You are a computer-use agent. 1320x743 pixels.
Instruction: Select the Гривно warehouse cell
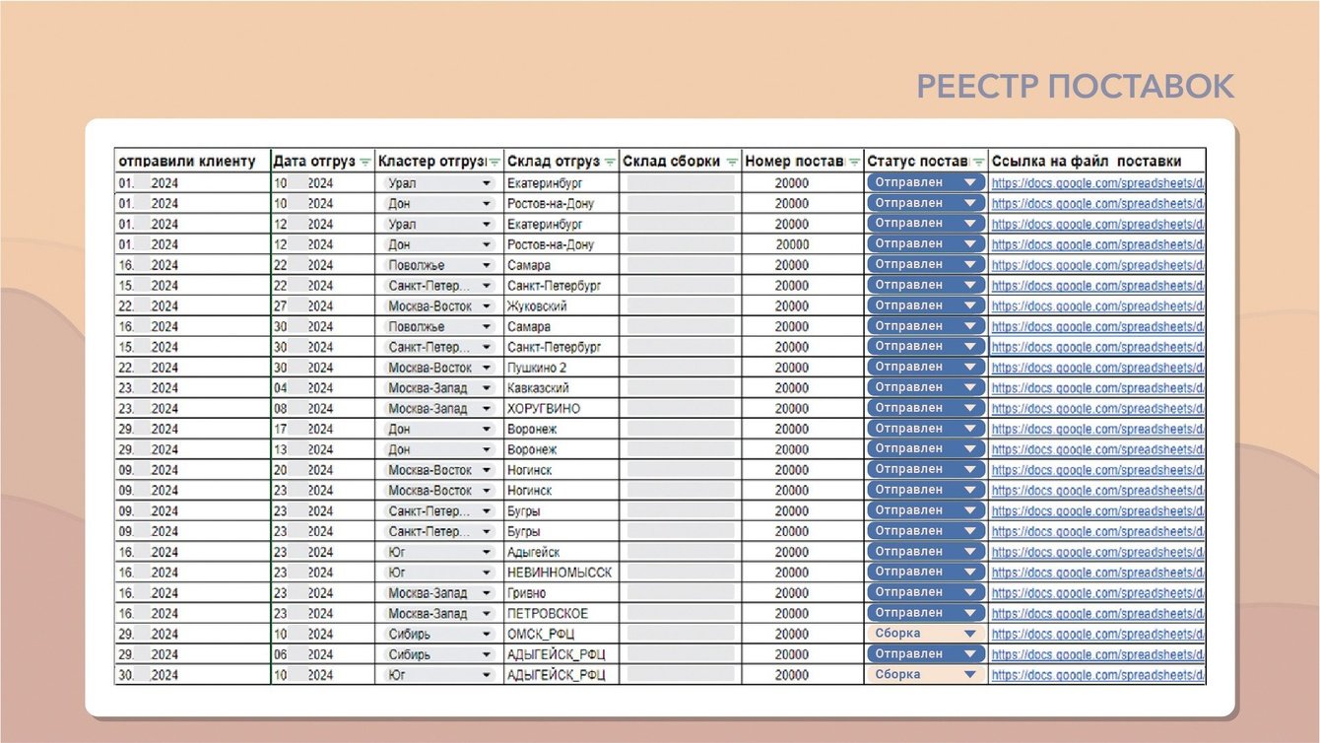point(561,593)
